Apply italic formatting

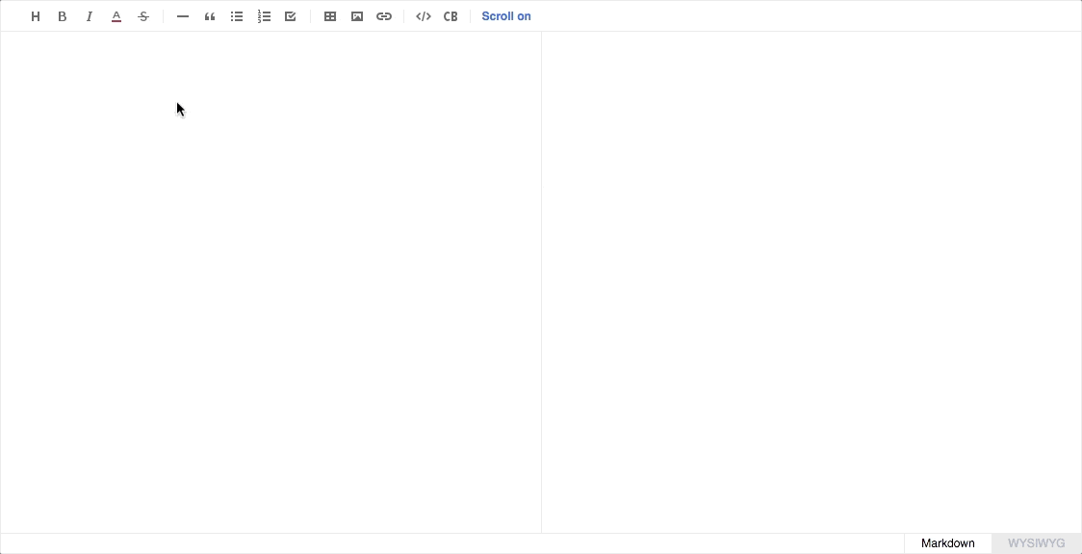pos(90,16)
